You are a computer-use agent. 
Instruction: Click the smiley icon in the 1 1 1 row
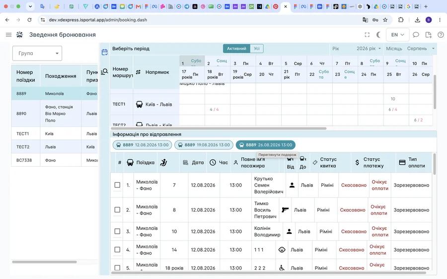(x=282, y=250)
